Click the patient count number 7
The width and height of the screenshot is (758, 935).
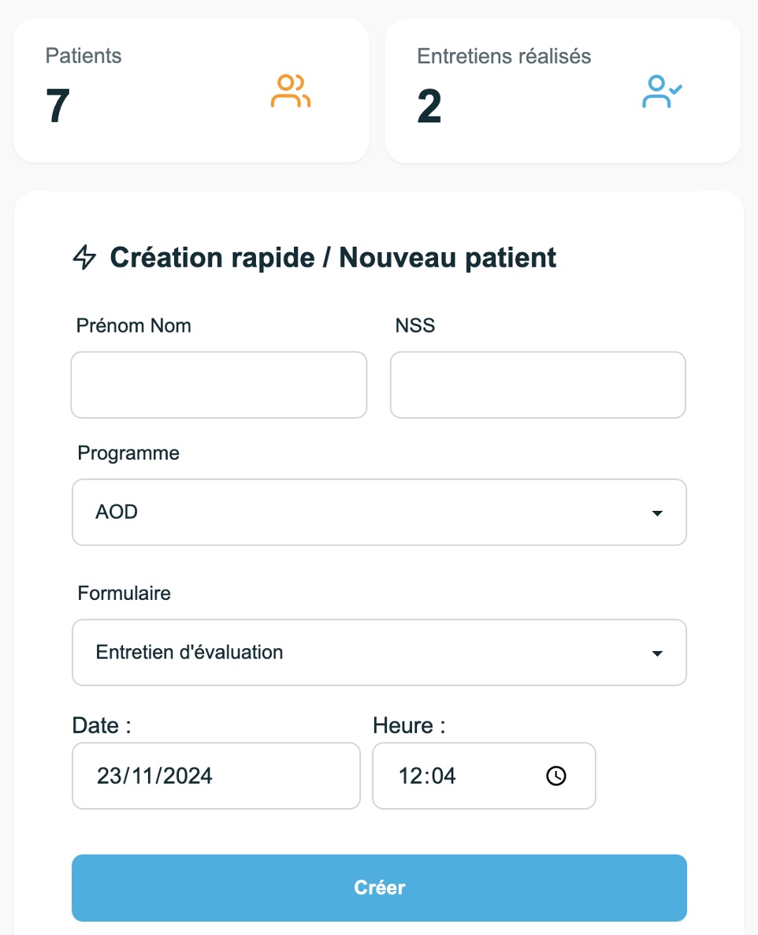point(58,106)
